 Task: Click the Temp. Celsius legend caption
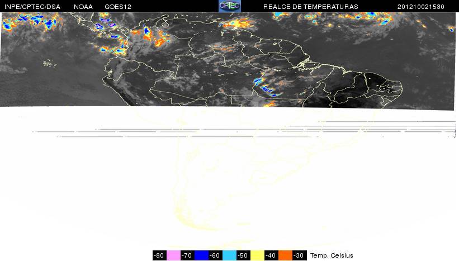(x=332, y=255)
